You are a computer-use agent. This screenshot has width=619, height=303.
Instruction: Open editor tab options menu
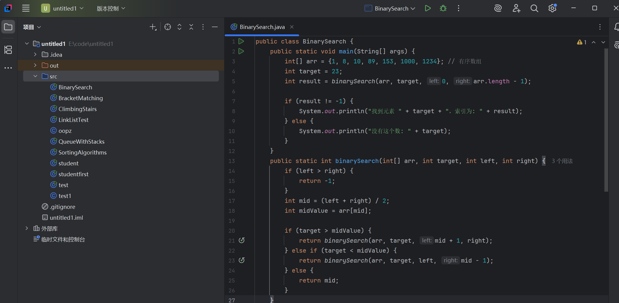click(600, 27)
